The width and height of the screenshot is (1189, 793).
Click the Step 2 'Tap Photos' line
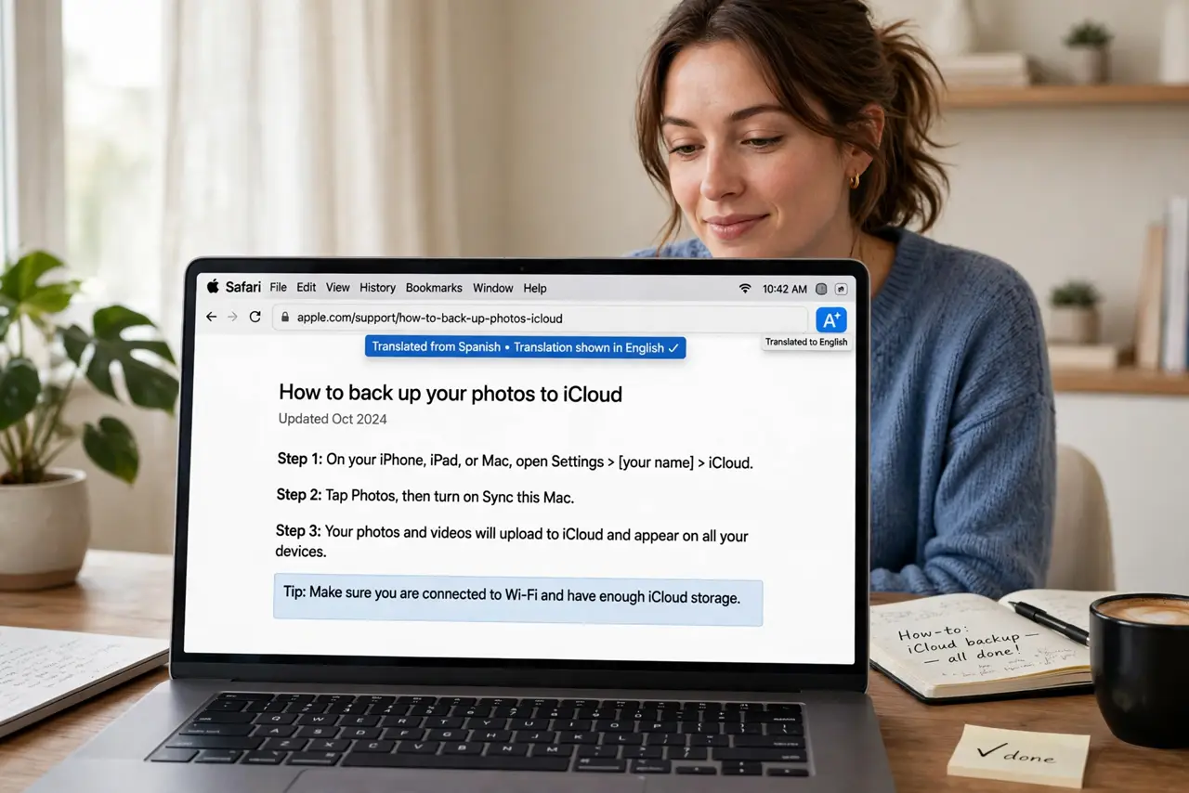tap(425, 497)
